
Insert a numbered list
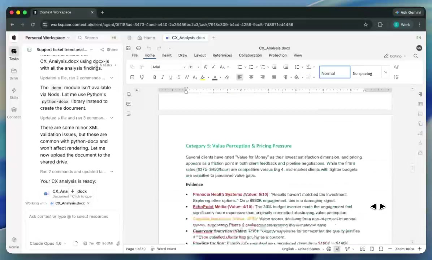[x=251, y=67]
